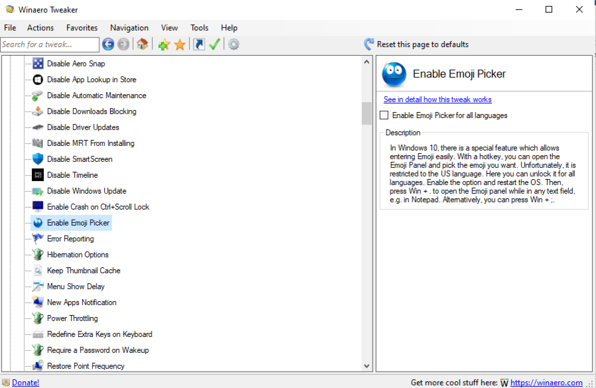
Task: Click the Disable SmartScreen shield icon
Action: pos(38,159)
